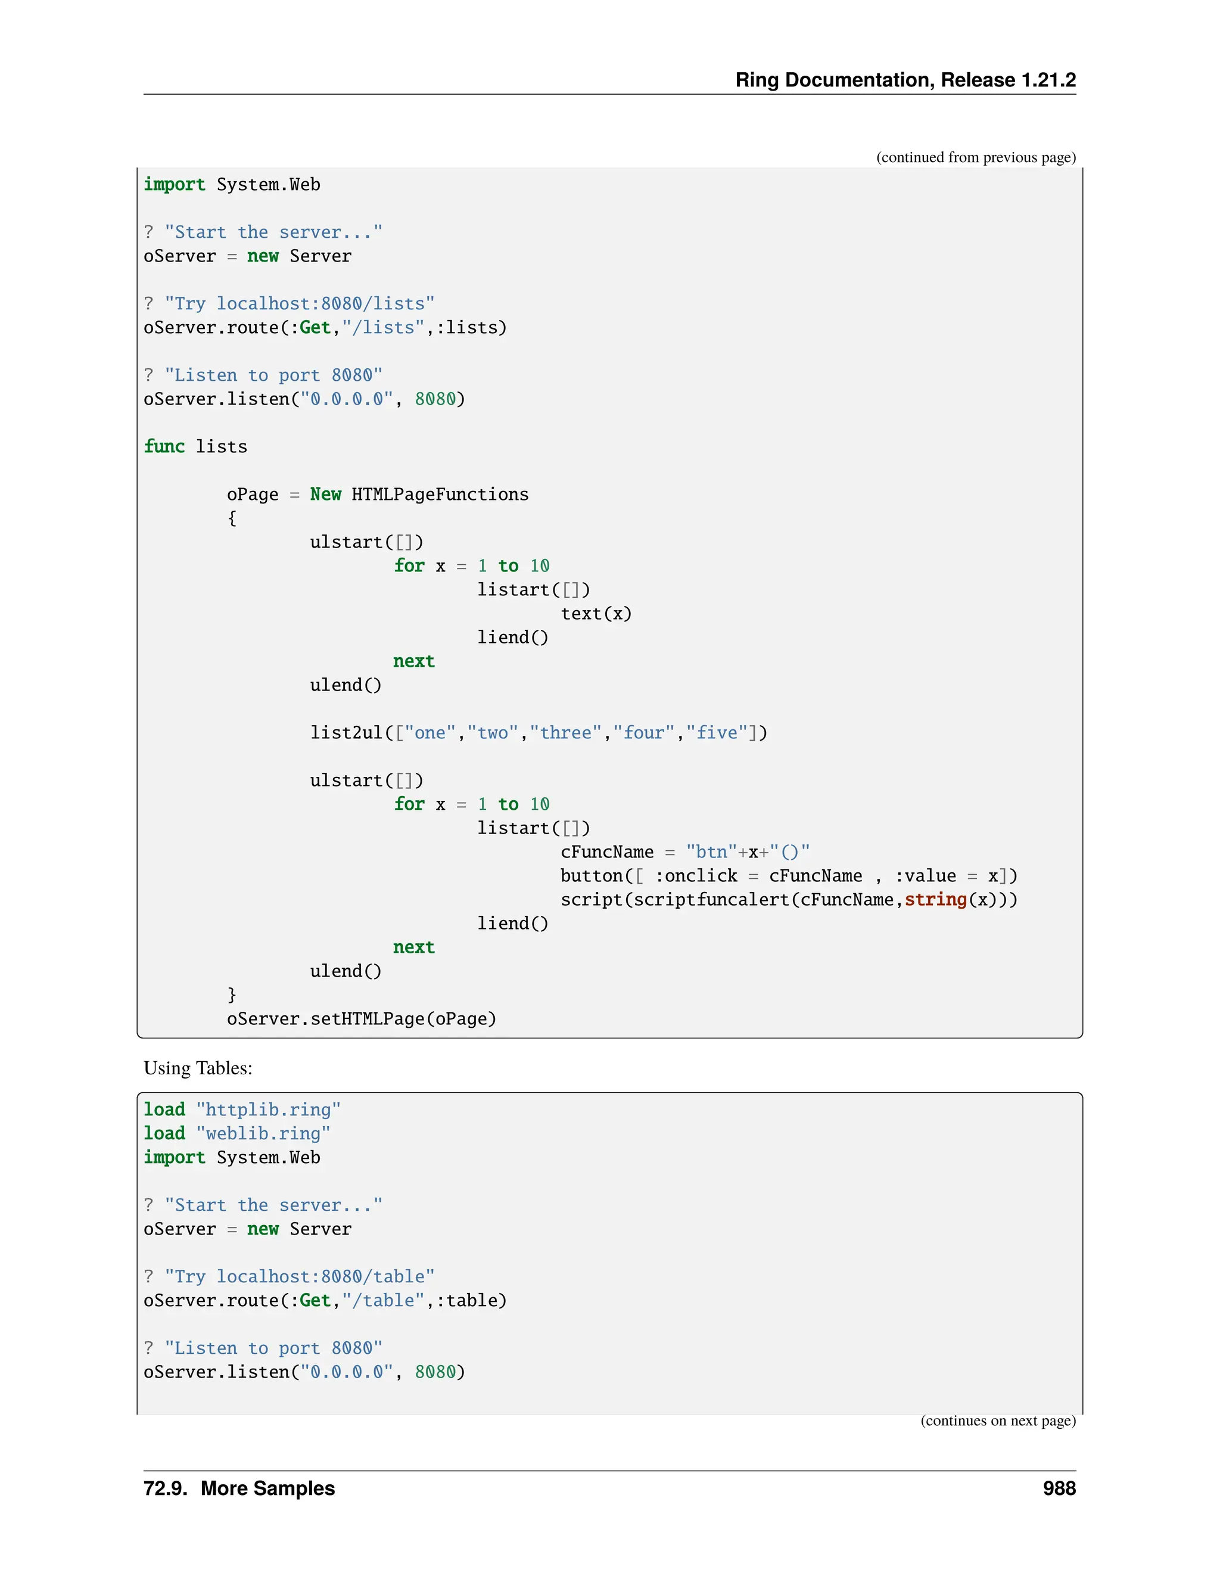Click the 'continues on next page' note
Viewport: 1220px width, 1579px height.
click(997, 1421)
